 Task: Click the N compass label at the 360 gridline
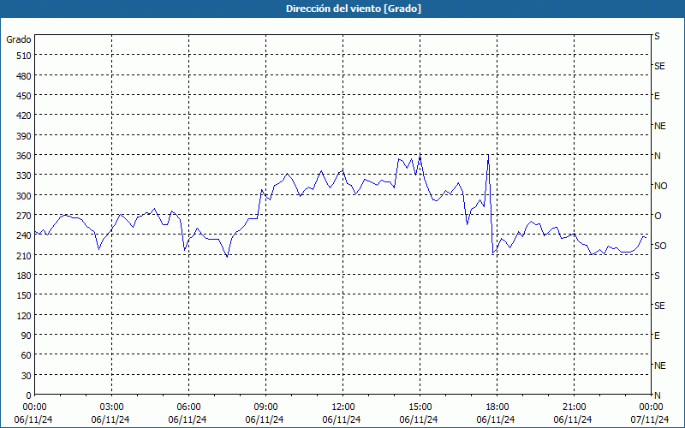[x=657, y=156]
